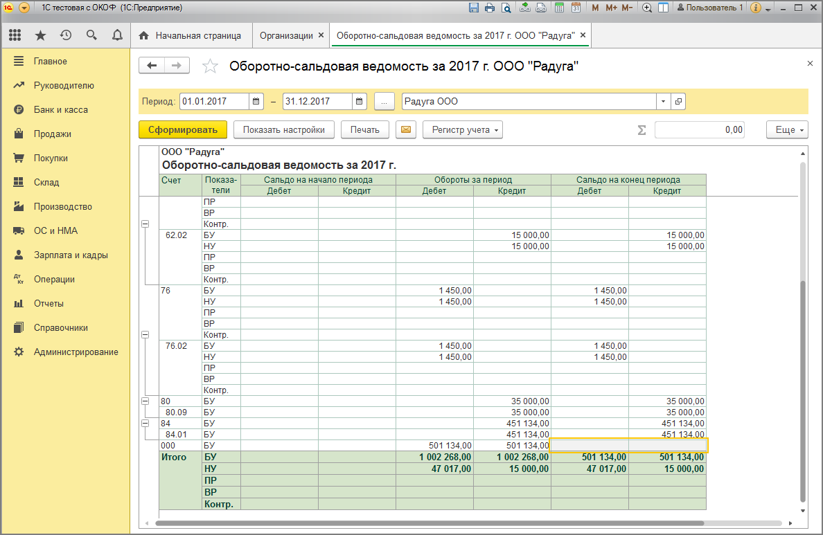
Task: Open the organization dropdown arrow
Action: pos(664,101)
